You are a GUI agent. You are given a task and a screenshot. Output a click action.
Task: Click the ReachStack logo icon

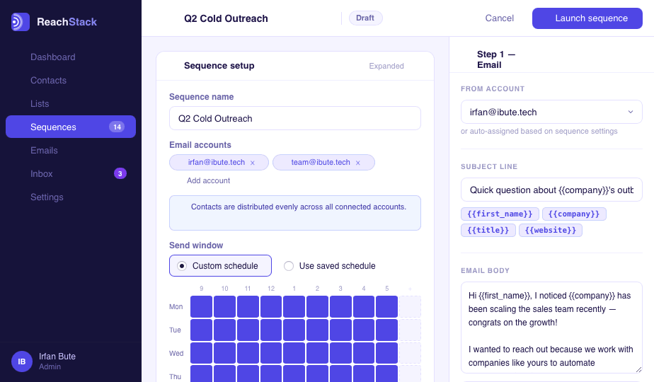[21, 22]
